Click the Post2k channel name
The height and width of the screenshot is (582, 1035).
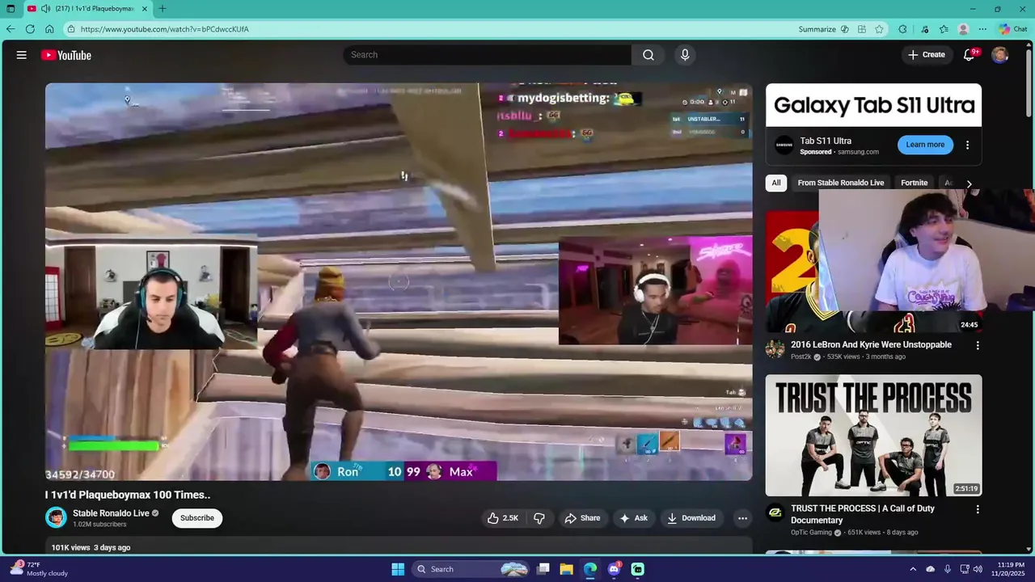pos(801,356)
